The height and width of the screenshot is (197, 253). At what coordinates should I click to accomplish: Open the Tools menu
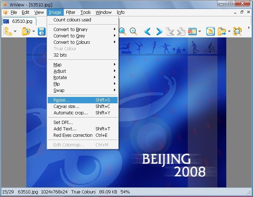click(86, 12)
